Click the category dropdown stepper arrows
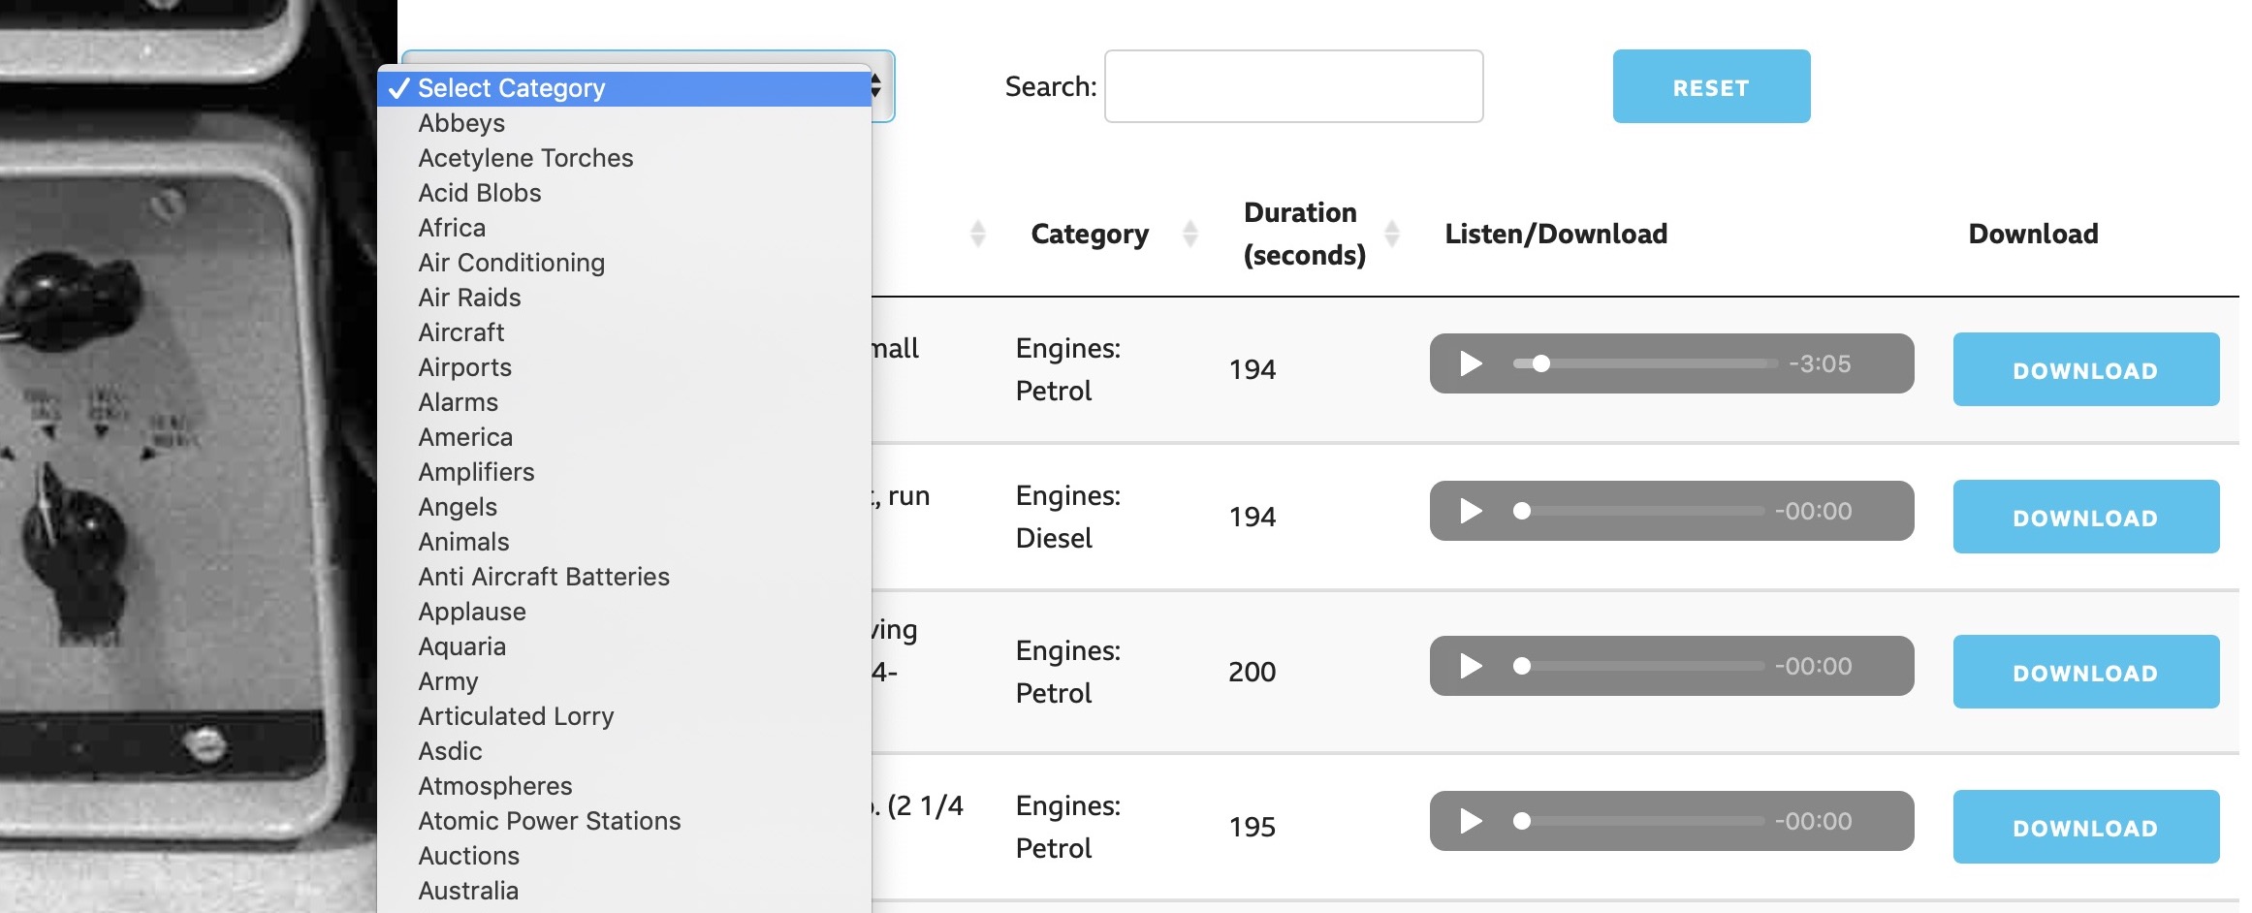The width and height of the screenshot is (2252, 913). pyautogui.click(x=876, y=86)
